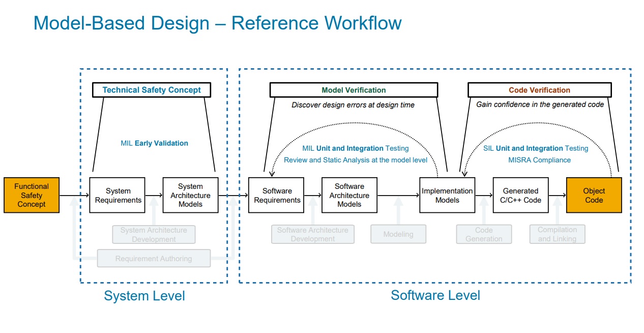644x333 pixels.
Task: Click the Model Verification header box
Action: (354, 90)
